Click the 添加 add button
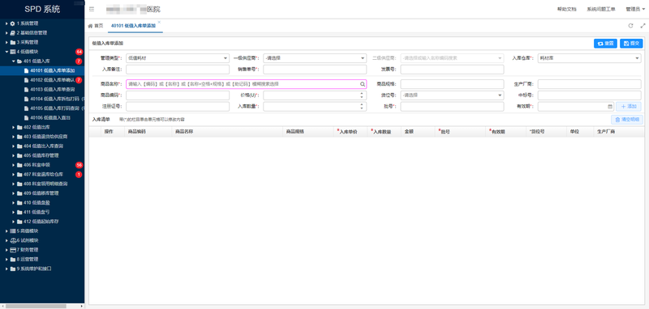 pos(628,107)
